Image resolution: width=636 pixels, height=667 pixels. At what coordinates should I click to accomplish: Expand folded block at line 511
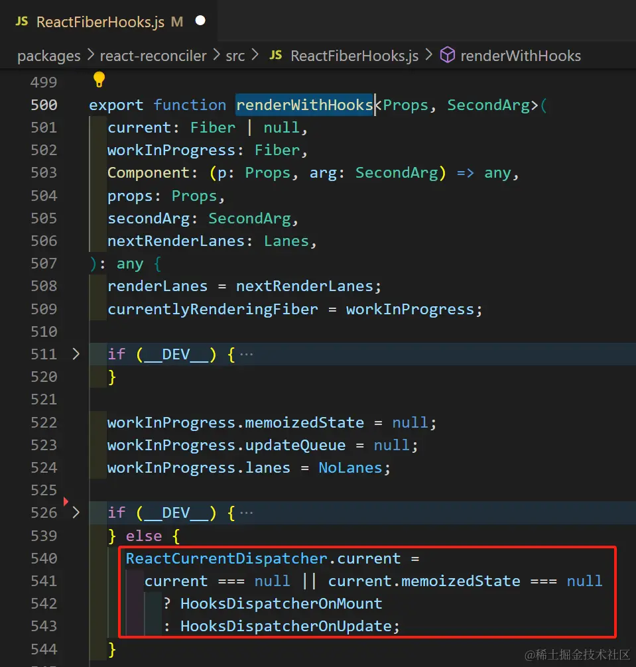(76, 354)
